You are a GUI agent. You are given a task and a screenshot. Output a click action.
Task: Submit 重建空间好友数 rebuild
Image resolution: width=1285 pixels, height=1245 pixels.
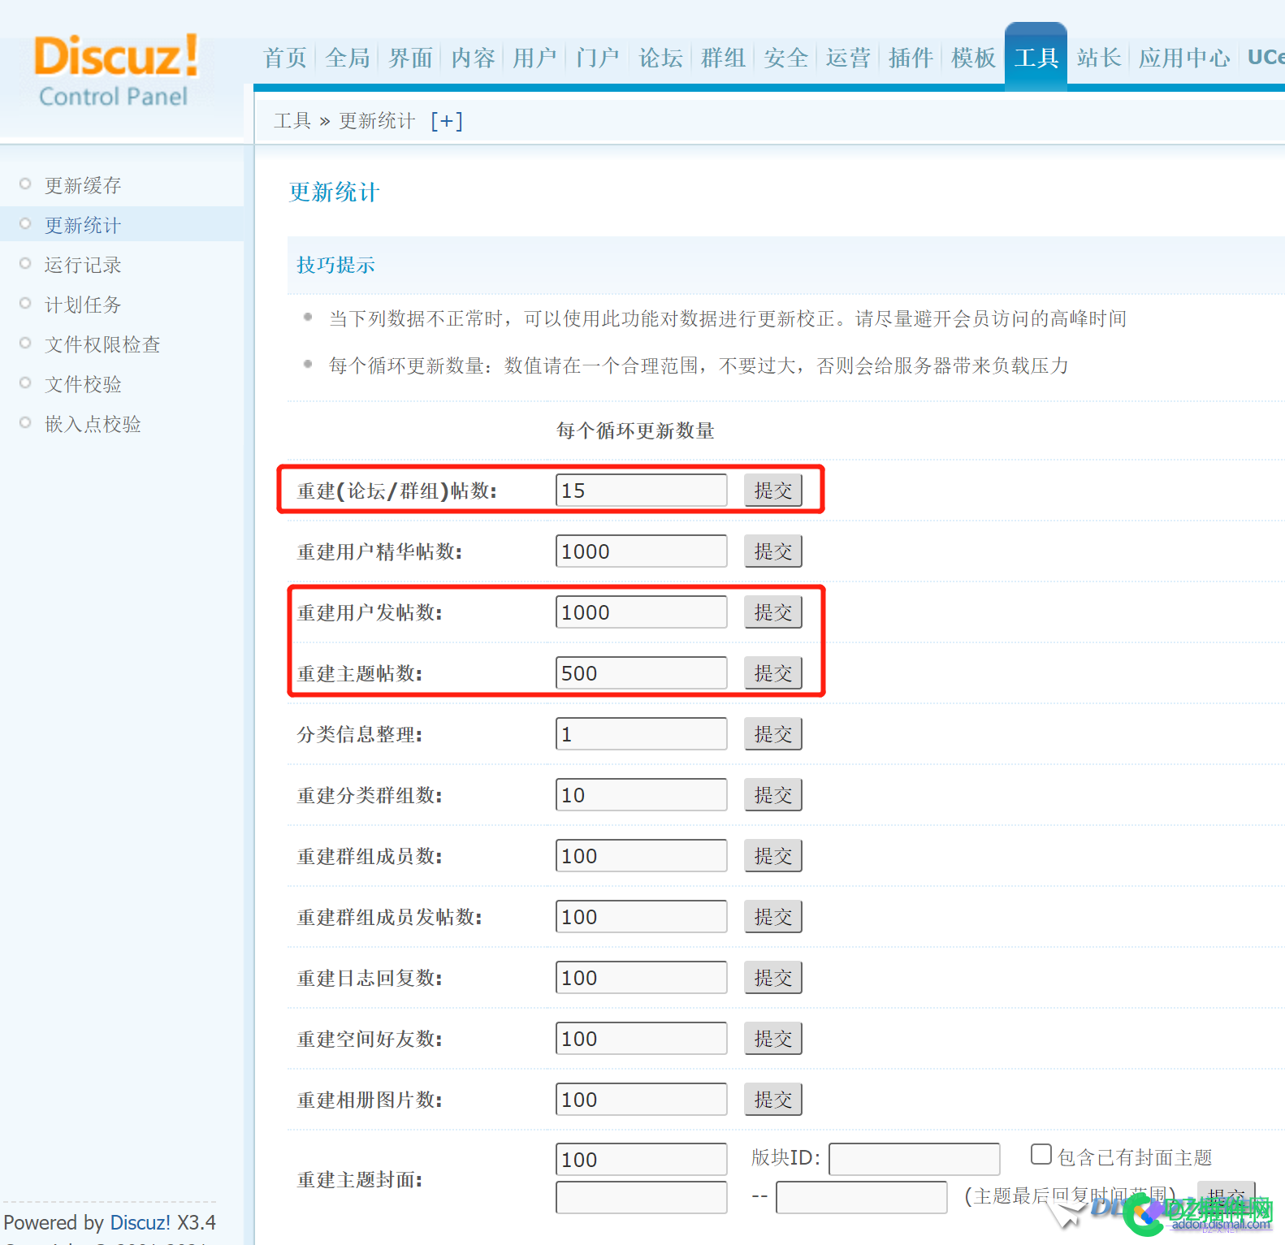pyautogui.click(x=773, y=1039)
